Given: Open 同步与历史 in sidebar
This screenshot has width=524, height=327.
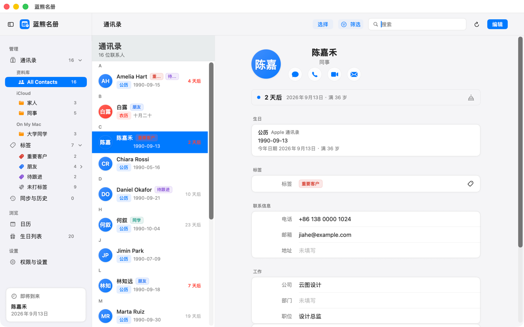Looking at the screenshot, I should click(x=46, y=198).
